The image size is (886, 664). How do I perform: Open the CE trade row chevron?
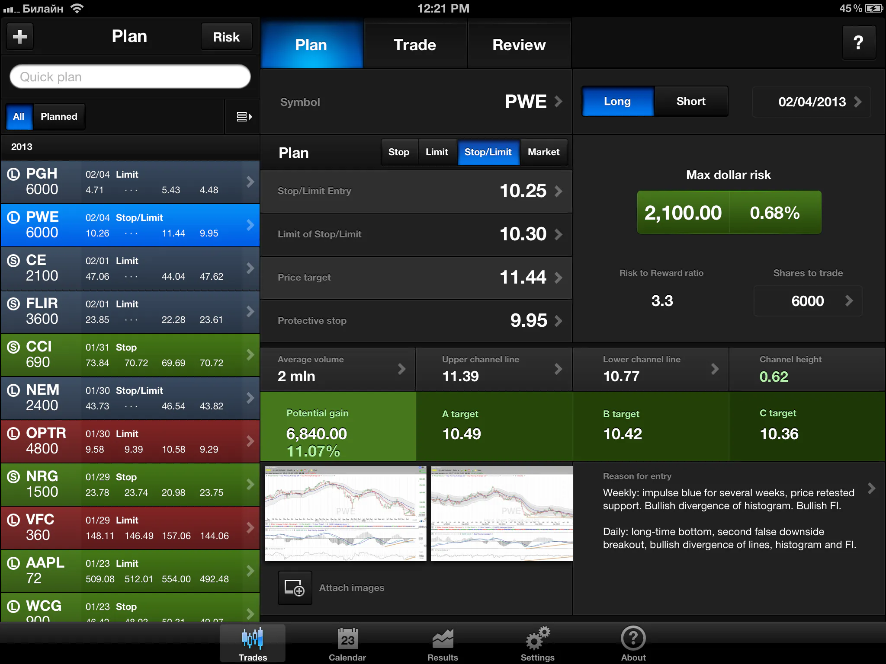click(x=250, y=268)
